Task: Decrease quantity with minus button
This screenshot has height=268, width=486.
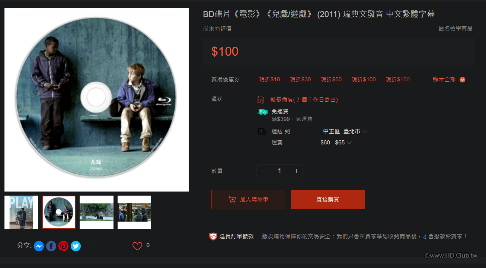Action: (x=263, y=171)
